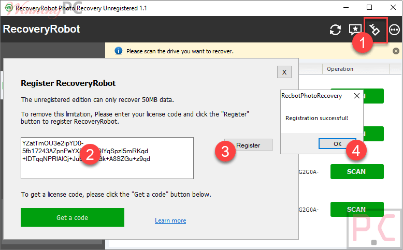
Task: Click the third green SCAN button
Action: (x=357, y=172)
